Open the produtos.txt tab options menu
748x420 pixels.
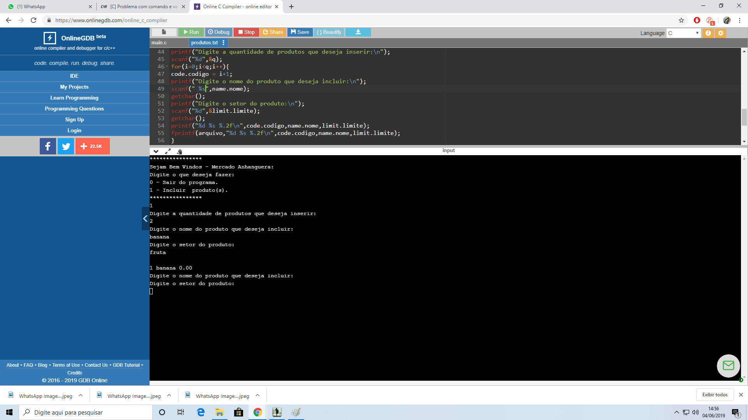pos(223,43)
